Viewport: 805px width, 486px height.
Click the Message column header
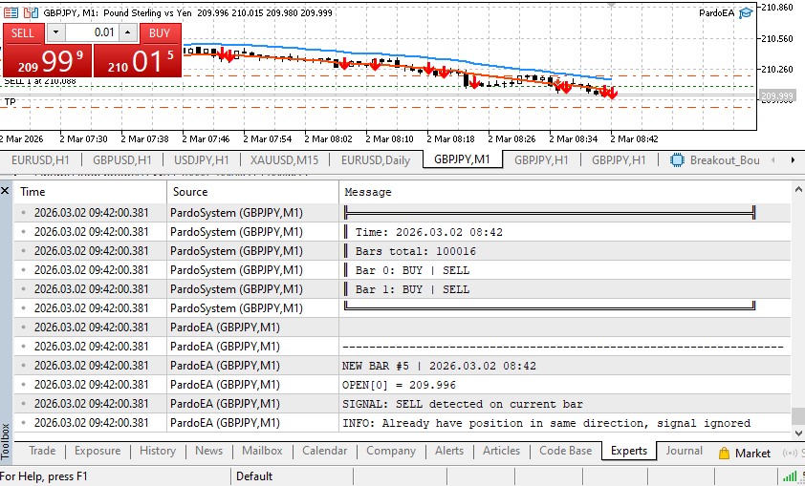tap(565, 192)
